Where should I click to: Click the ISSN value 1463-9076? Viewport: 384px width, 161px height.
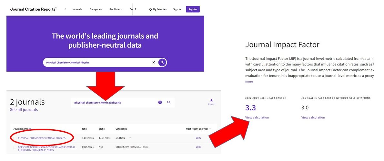pos(88,138)
